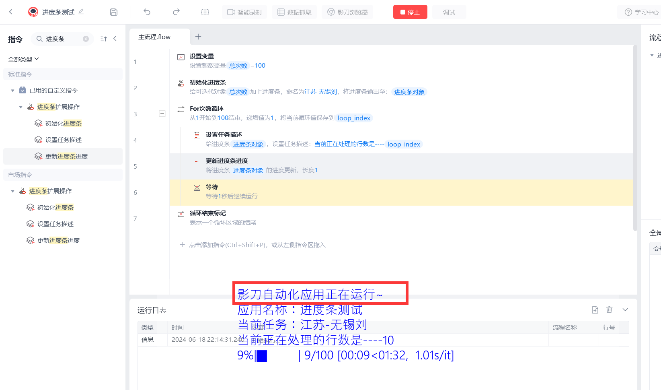
Task: Click the save floppy disk icon
Action: 114,12
